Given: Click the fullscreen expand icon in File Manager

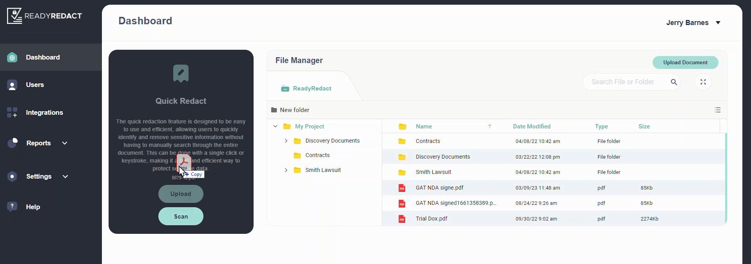Looking at the screenshot, I should tap(703, 82).
